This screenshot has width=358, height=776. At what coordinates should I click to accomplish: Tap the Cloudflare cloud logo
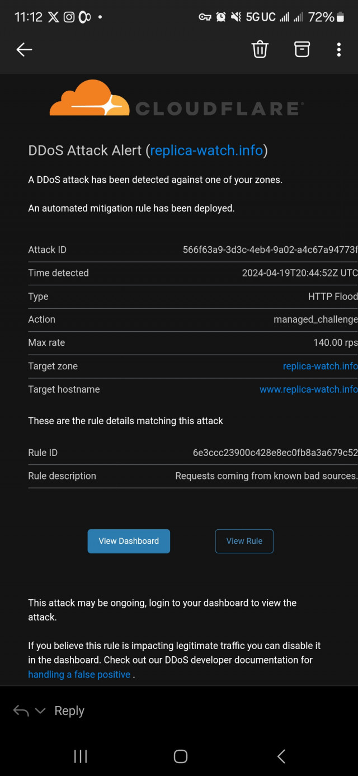[89, 98]
